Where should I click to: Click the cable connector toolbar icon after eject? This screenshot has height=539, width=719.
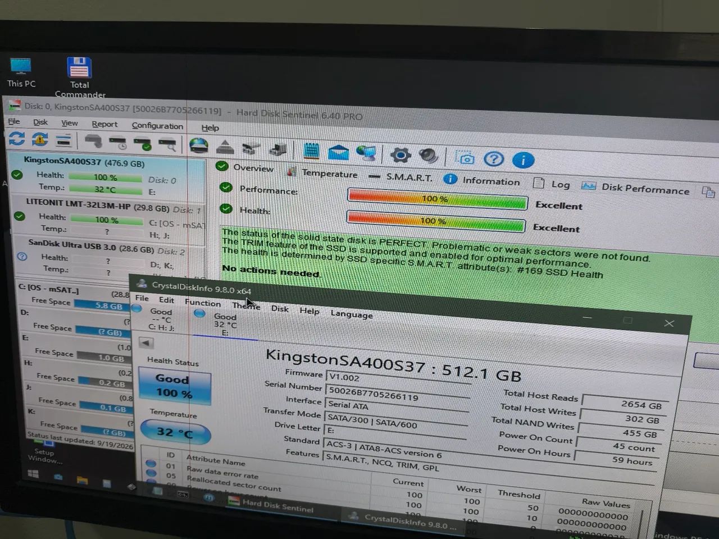pos(251,148)
